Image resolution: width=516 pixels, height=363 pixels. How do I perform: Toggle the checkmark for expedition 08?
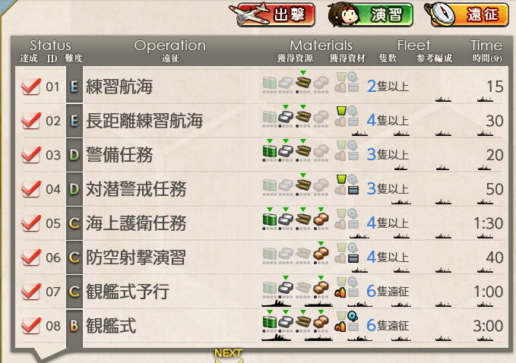[31, 326]
